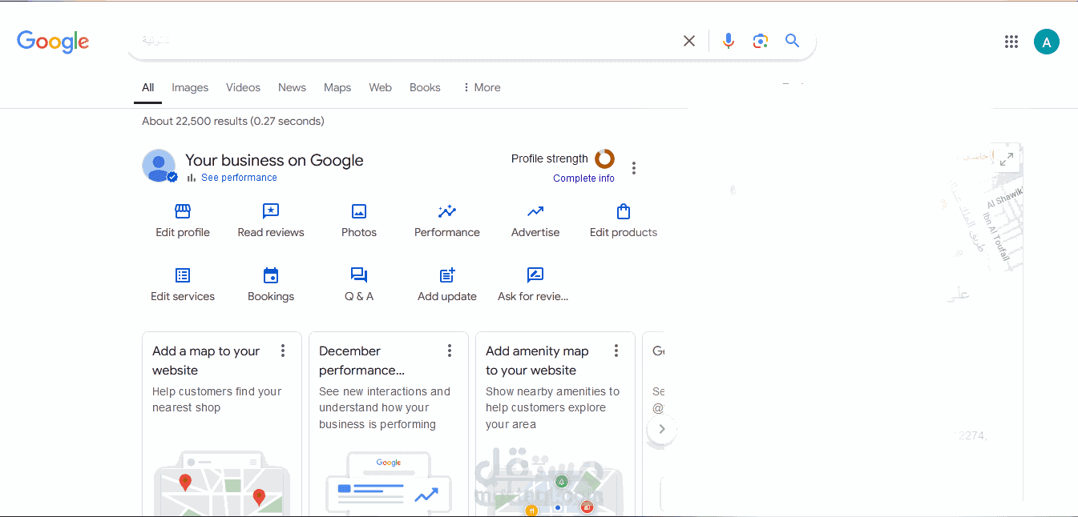The width and height of the screenshot is (1078, 517).
Task: Open the Edit services list icon
Action: [183, 275]
